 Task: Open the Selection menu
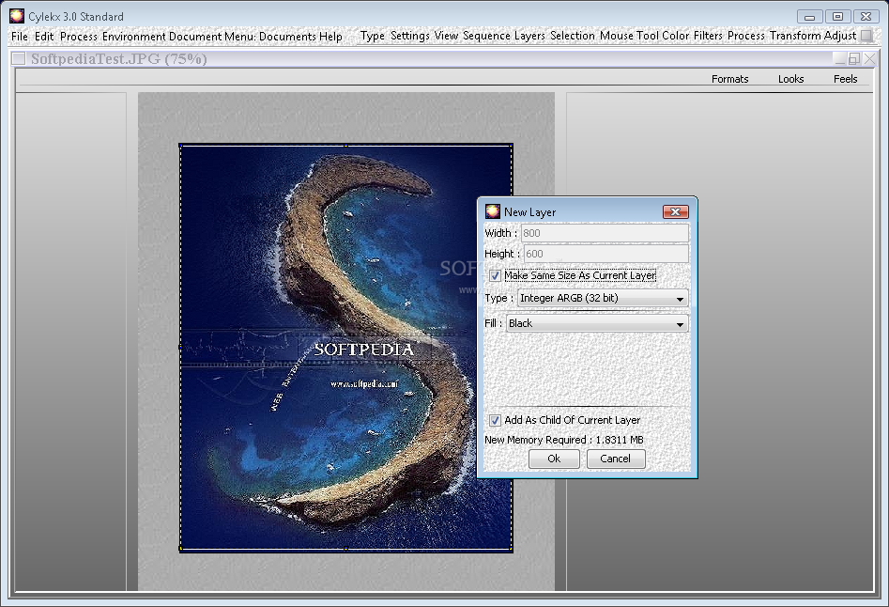tap(572, 36)
